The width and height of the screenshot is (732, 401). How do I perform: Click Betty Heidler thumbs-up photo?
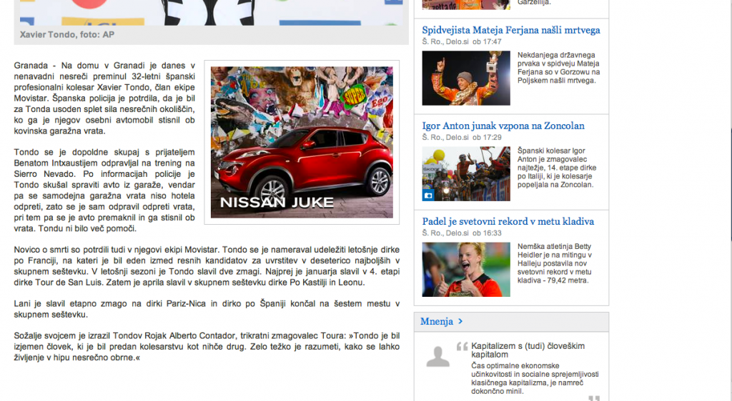click(x=466, y=269)
